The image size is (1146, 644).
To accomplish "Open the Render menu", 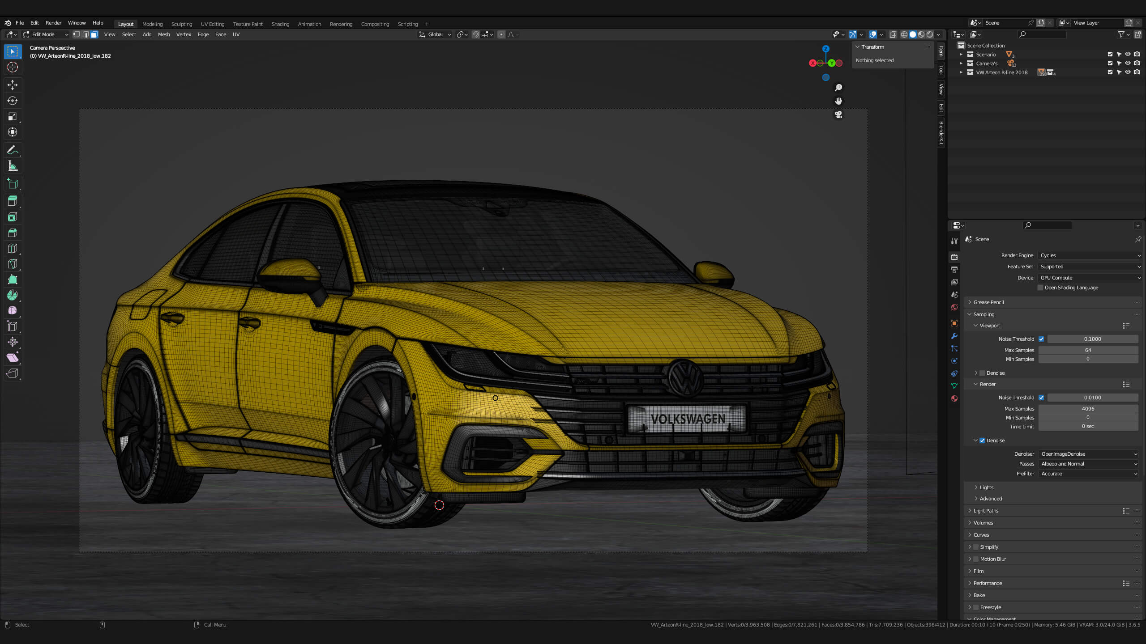I will pyautogui.click(x=53, y=23).
